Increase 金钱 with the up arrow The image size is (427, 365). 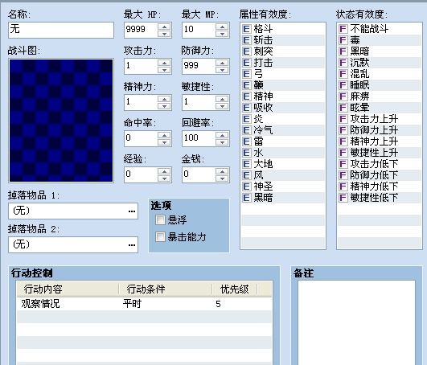(222, 171)
